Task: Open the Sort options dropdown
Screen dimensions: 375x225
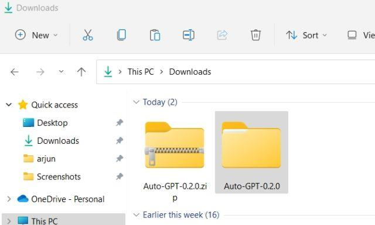Action: [306, 35]
